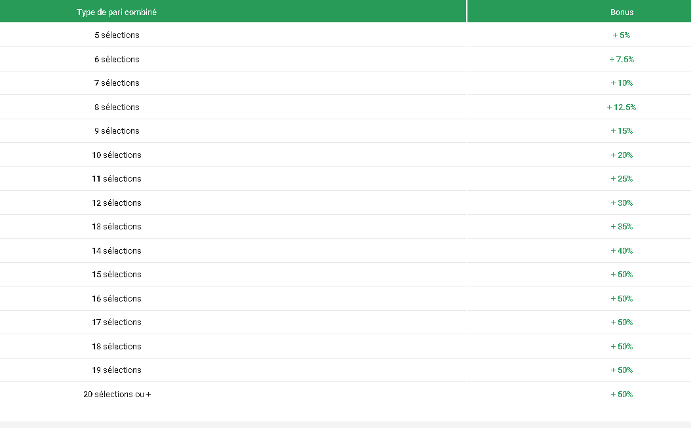Click the '+ 10%' bonus value

click(622, 83)
